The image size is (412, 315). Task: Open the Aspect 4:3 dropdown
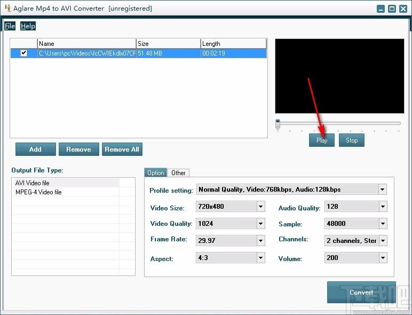point(260,258)
